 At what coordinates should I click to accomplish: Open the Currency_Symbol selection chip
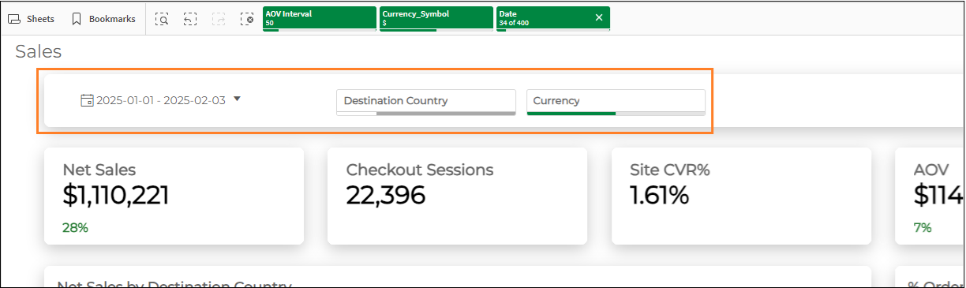pyautogui.click(x=436, y=18)
